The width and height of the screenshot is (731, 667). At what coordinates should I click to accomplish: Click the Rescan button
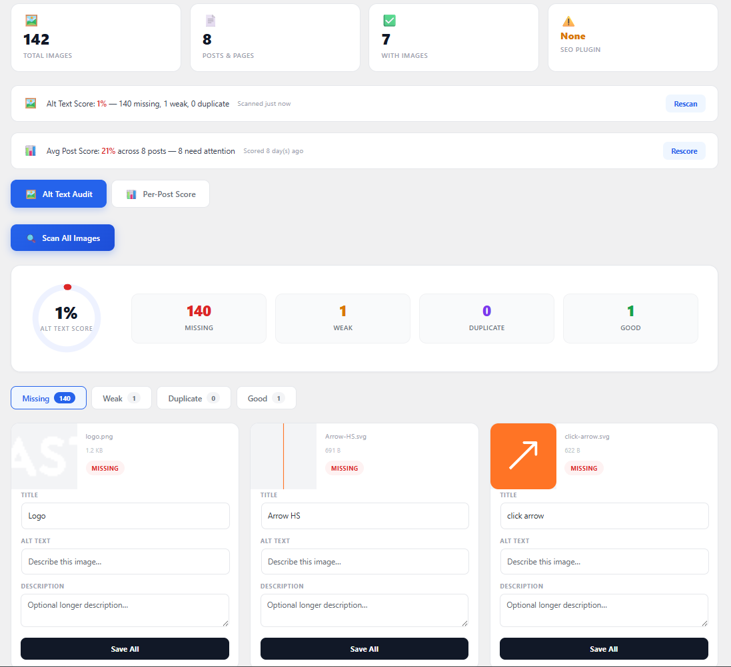pyautogui.click(x=685, y=104)
